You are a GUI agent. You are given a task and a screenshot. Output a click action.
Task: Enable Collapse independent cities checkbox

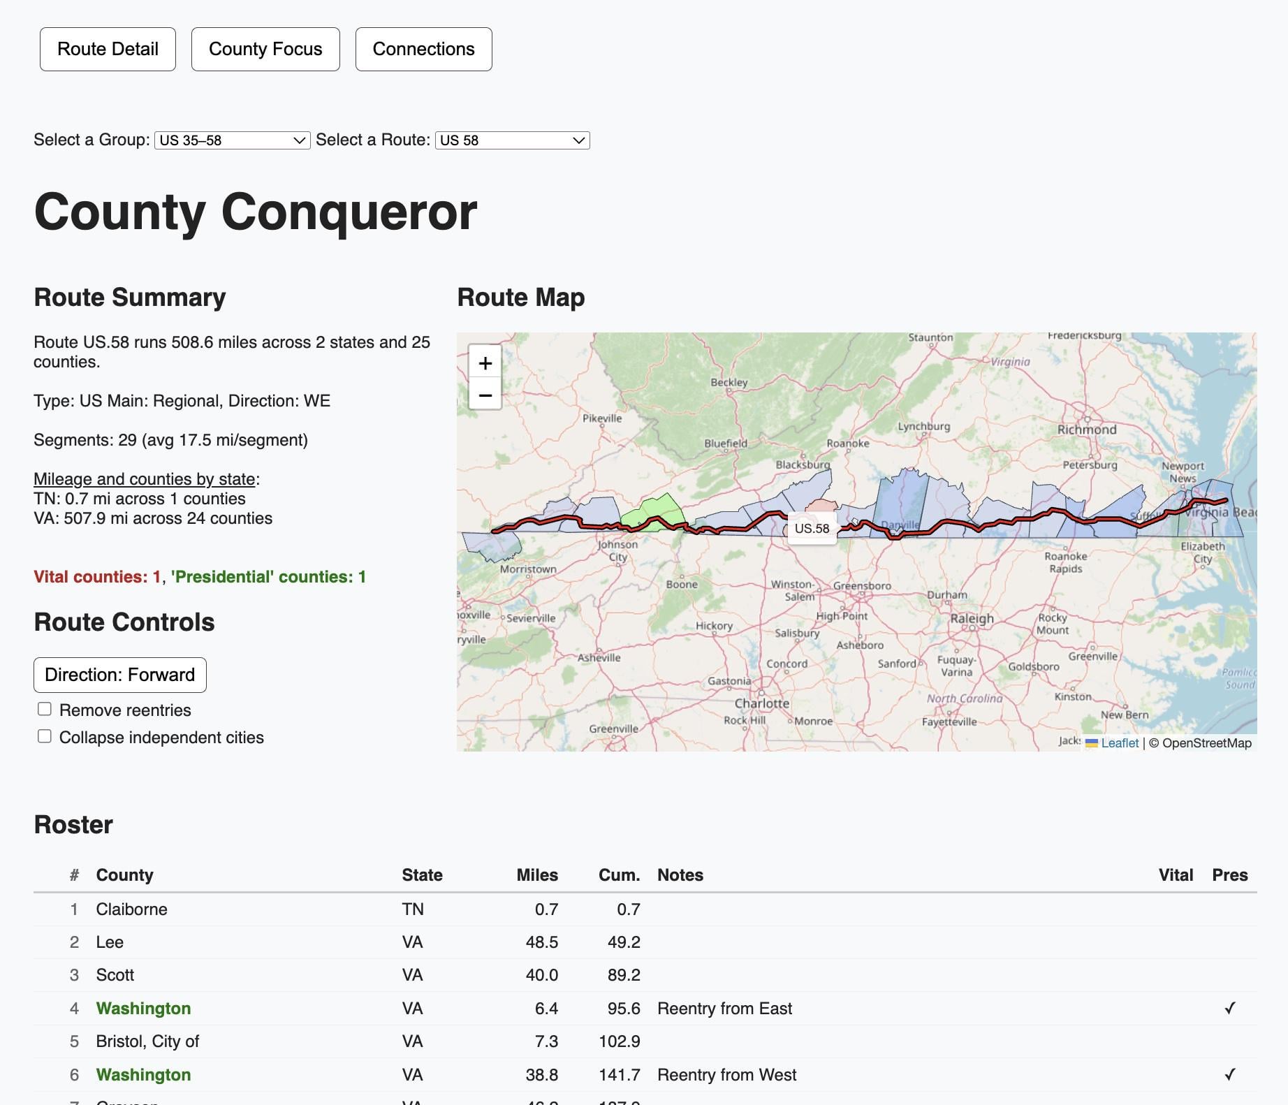45,736
